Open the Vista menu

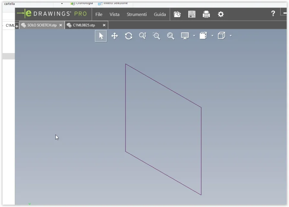(114, 14)
